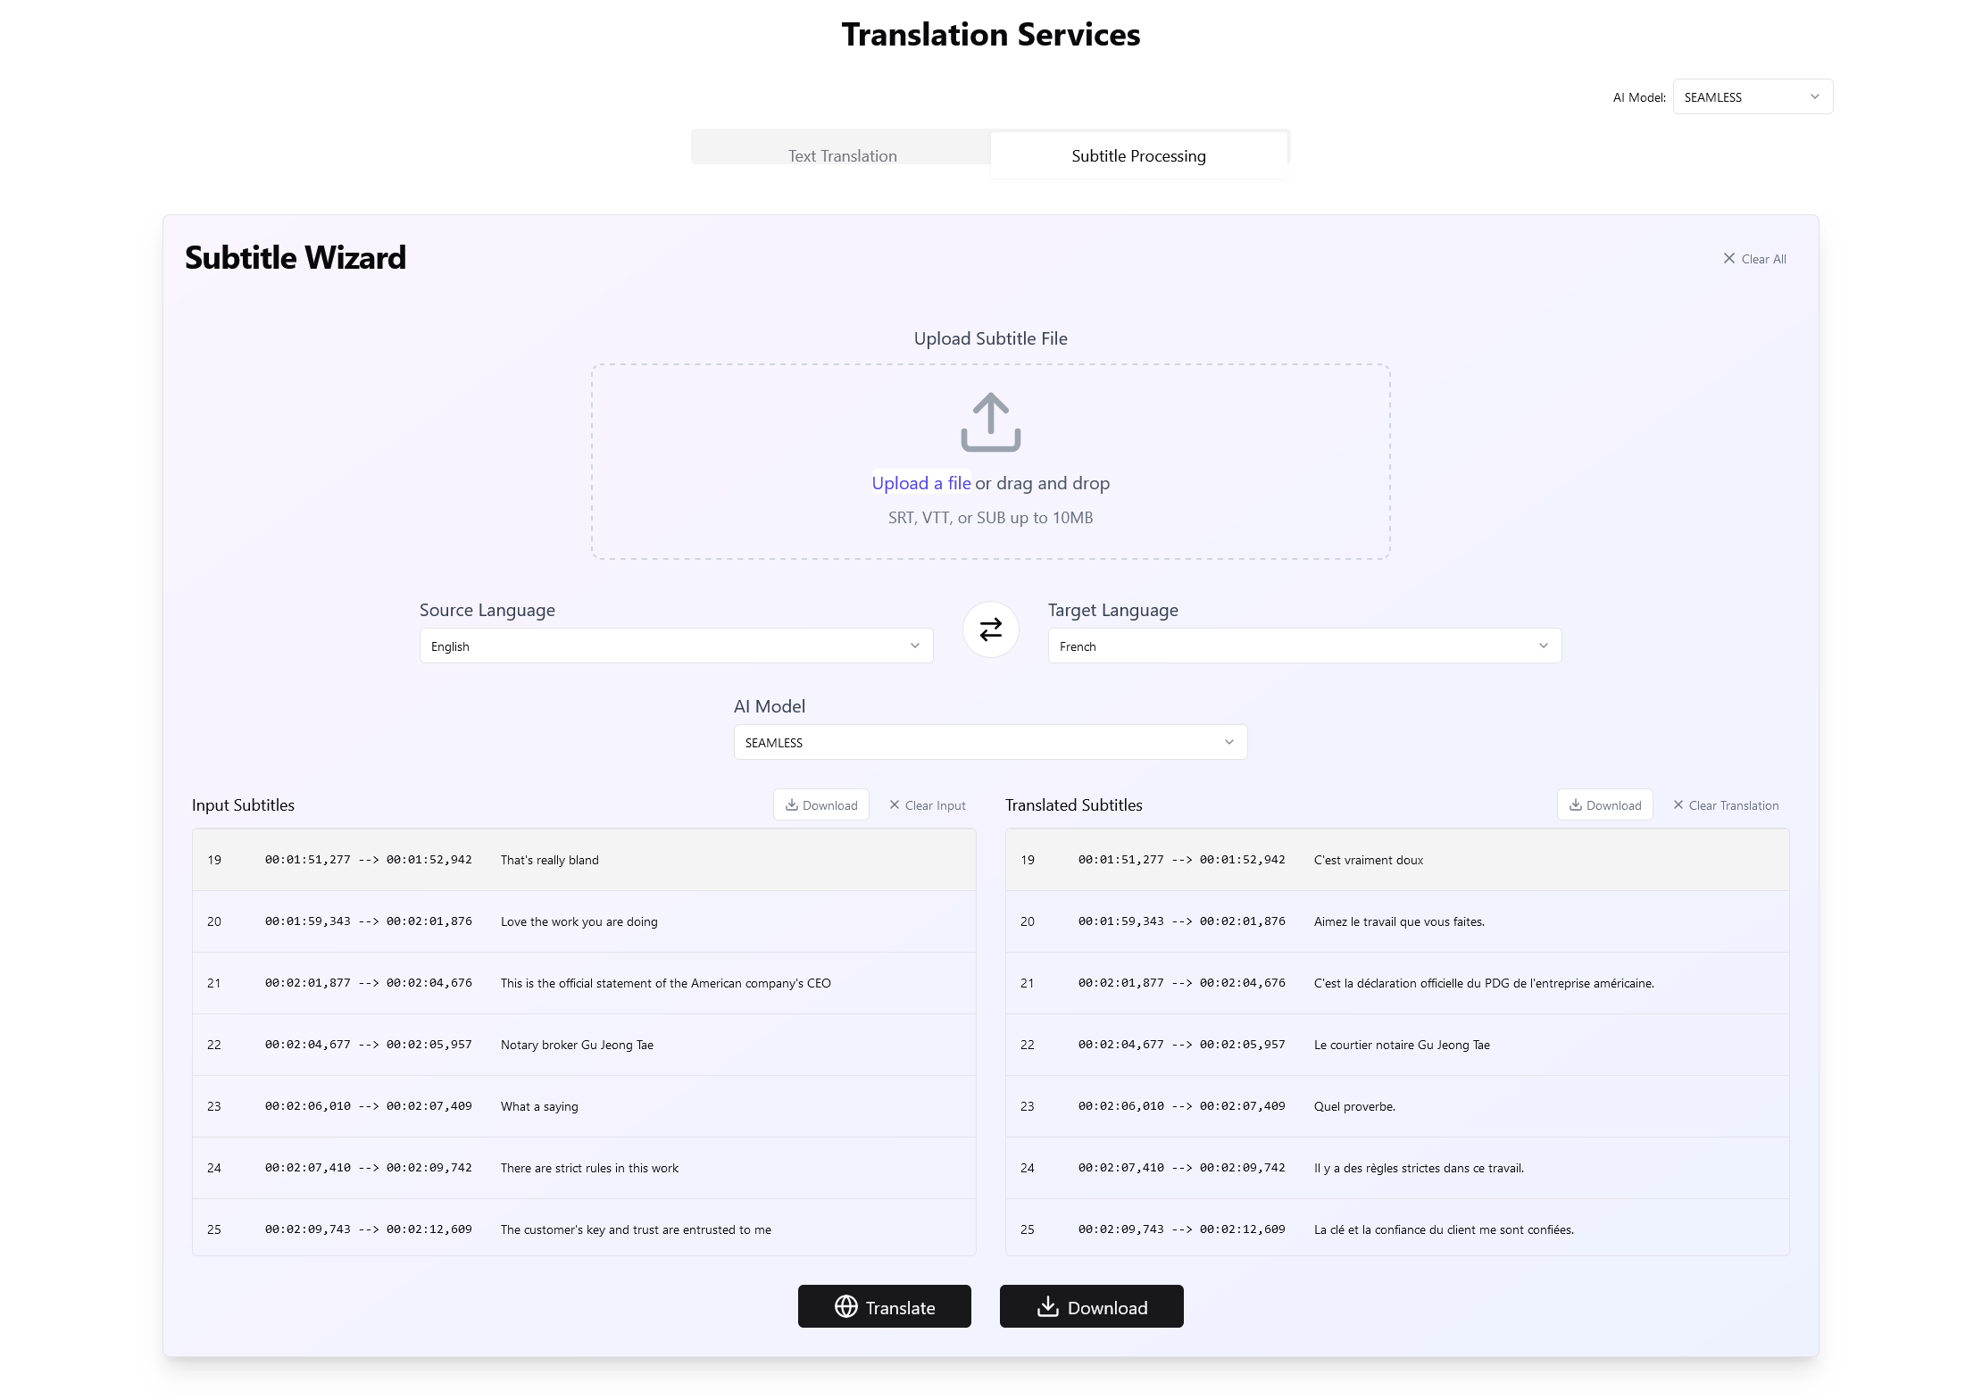Click the Subtitle Wizard heading
The height and width of the screenshot is (1400, 1982).
[x=295, y=258]
